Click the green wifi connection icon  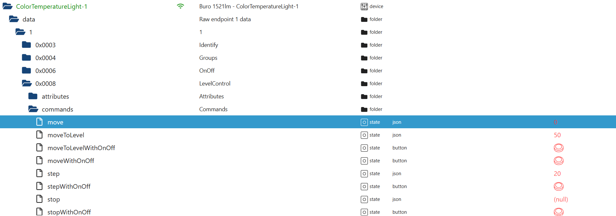pyautogui.click(x=180, y=6)
